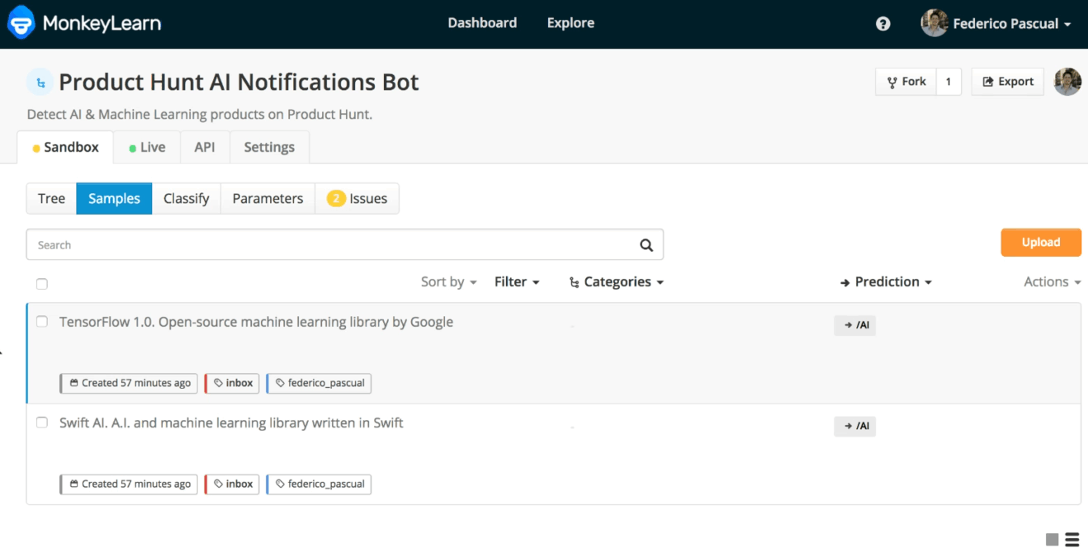Toggle the select-all samples checkbox

(x=42, y=284)
